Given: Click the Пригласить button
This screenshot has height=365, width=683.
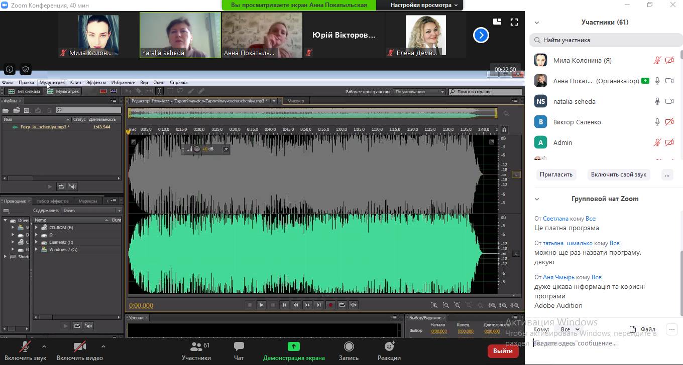Looking at the screenshot, I should click(x=556, y=174).
